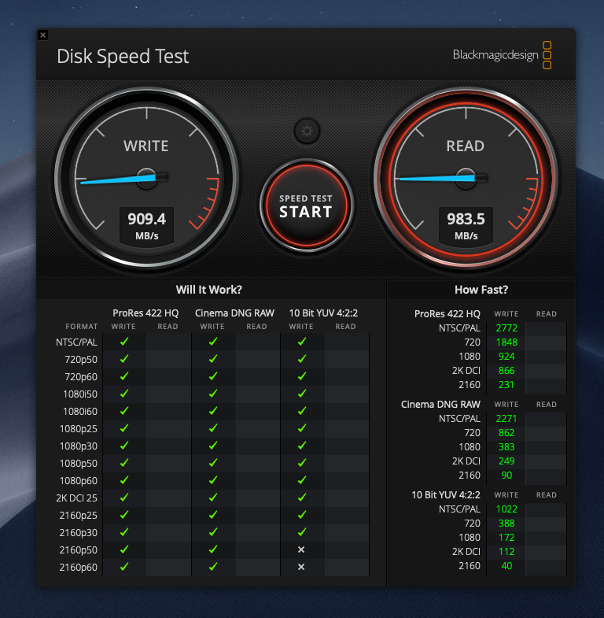
Task: Click the X mark in the 2160p50 row
Action: click(301, 550)
